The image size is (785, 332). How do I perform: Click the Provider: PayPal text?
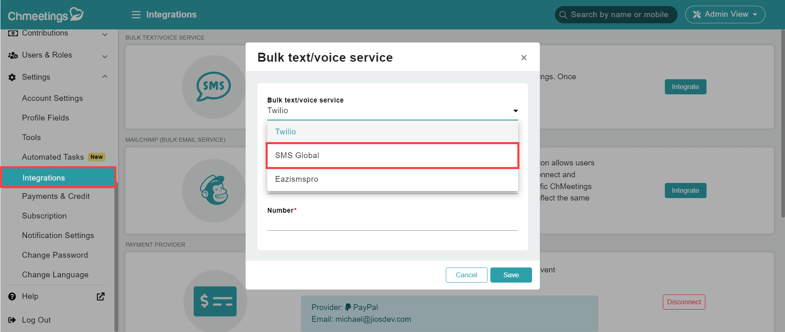pyautogui.click(x=344, y=307)
